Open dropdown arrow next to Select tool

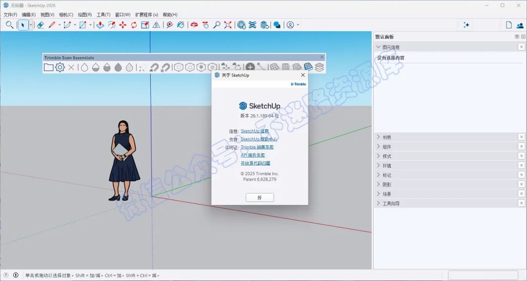point(31,25)
